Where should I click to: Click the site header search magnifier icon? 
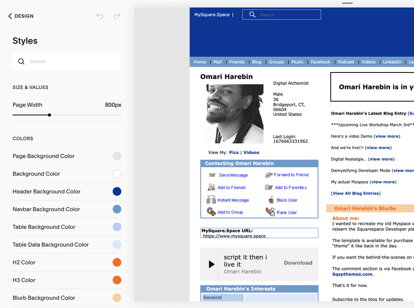pyautogui.click(x=253, y=14)
